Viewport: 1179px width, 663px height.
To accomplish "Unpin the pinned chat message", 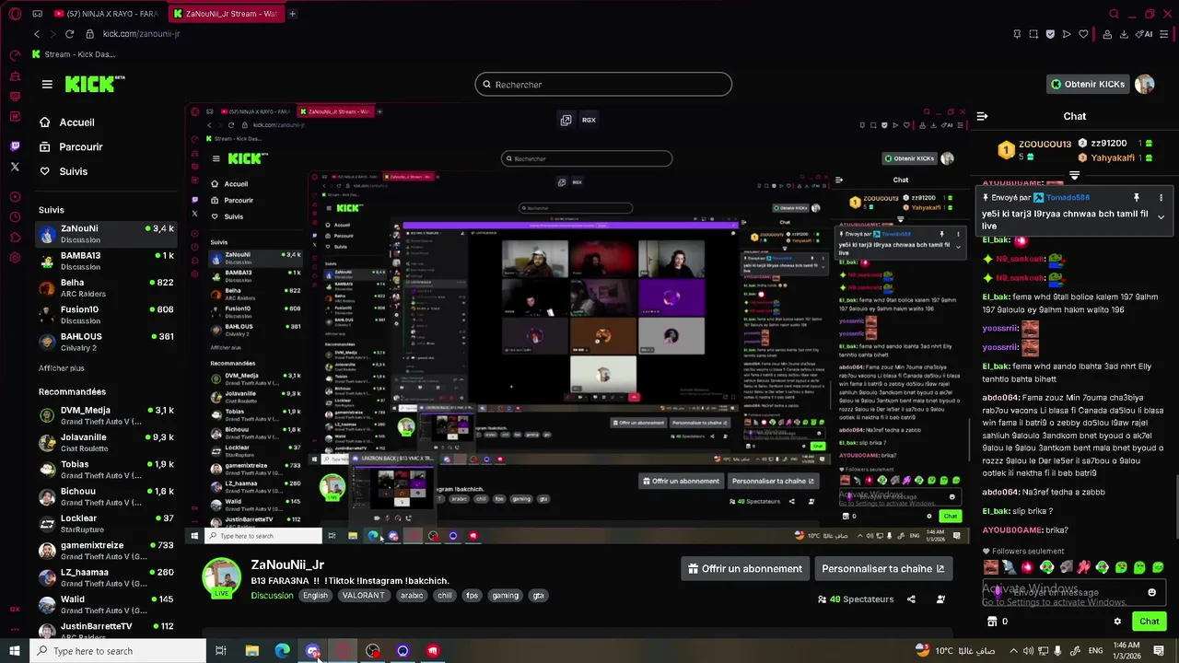I will (1137, 198).
